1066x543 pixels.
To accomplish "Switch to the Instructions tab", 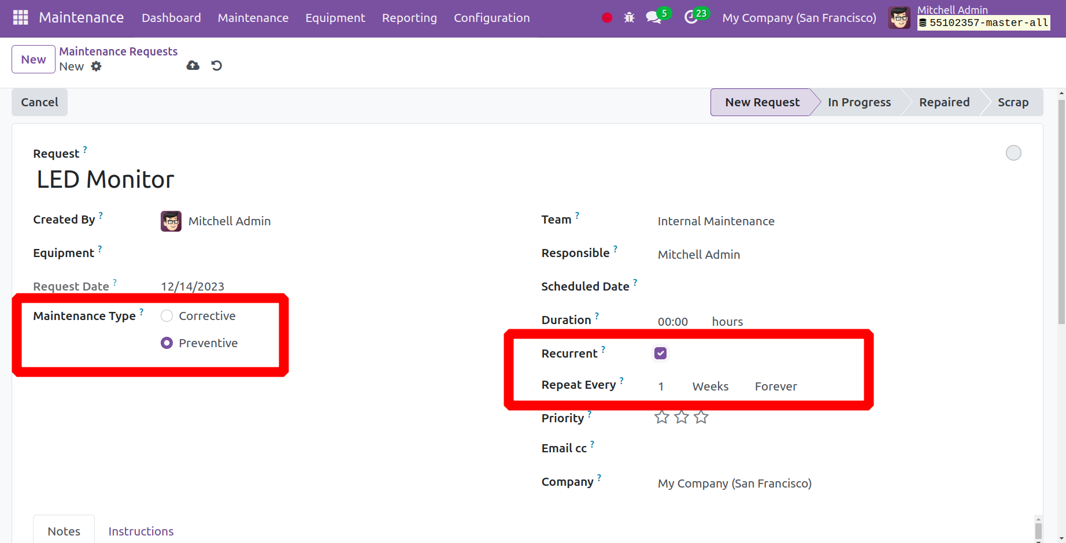I will (141, 531).
